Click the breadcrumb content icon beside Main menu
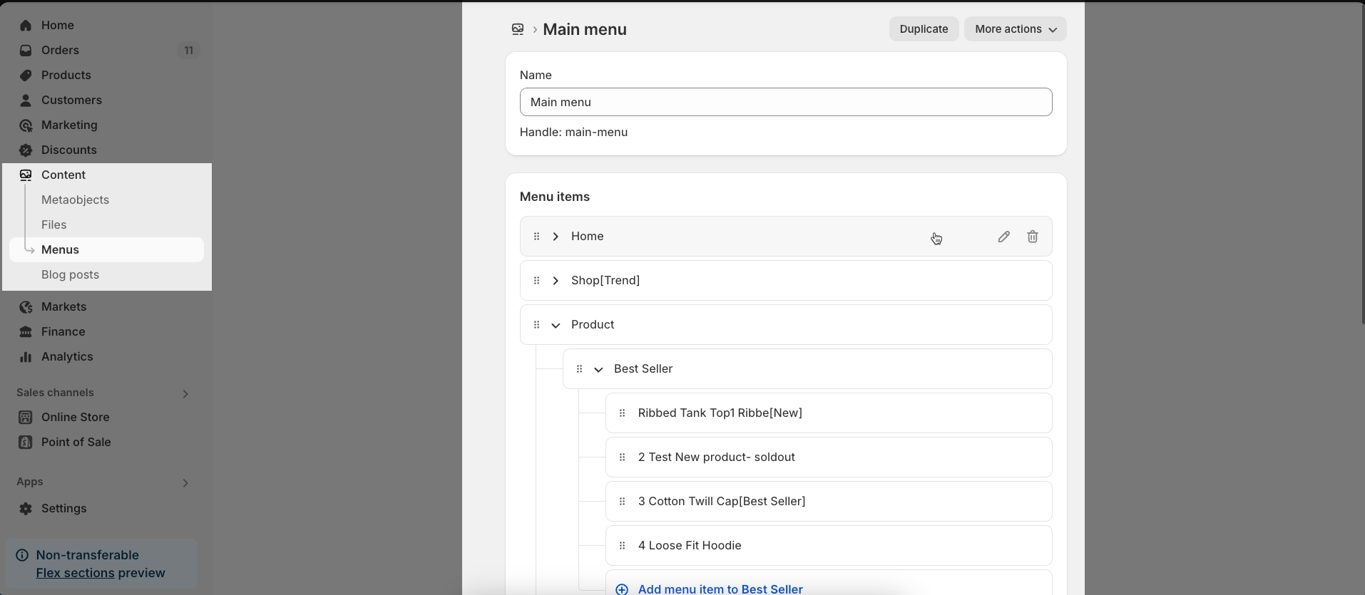1365x595 pixels. (x=518, y=29)
